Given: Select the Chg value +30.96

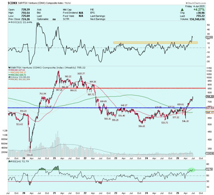Looking at the screenshot, I should coord(200,13).
